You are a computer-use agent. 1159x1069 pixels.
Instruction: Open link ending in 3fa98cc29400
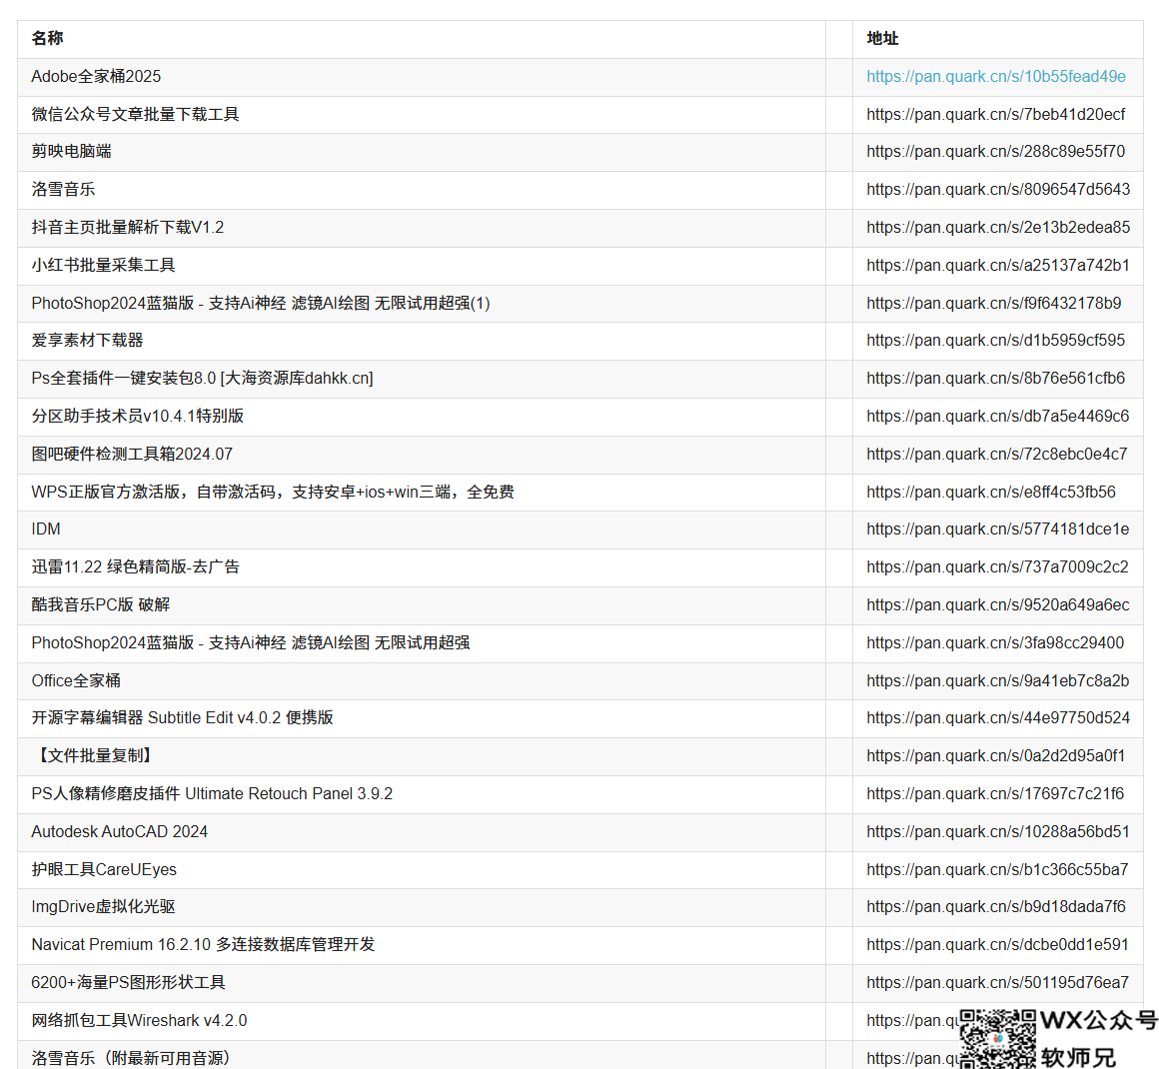tap(995, 643)
